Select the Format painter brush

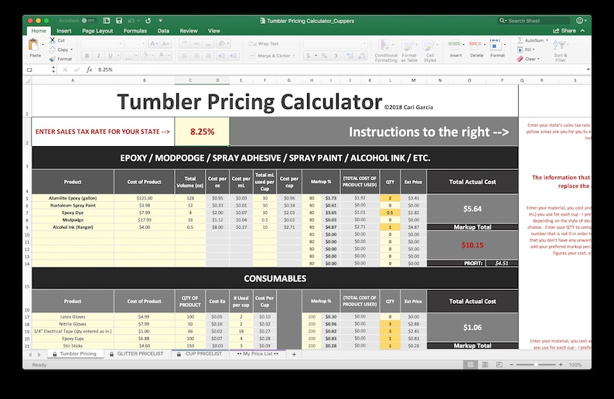click(x=53, y=59)
